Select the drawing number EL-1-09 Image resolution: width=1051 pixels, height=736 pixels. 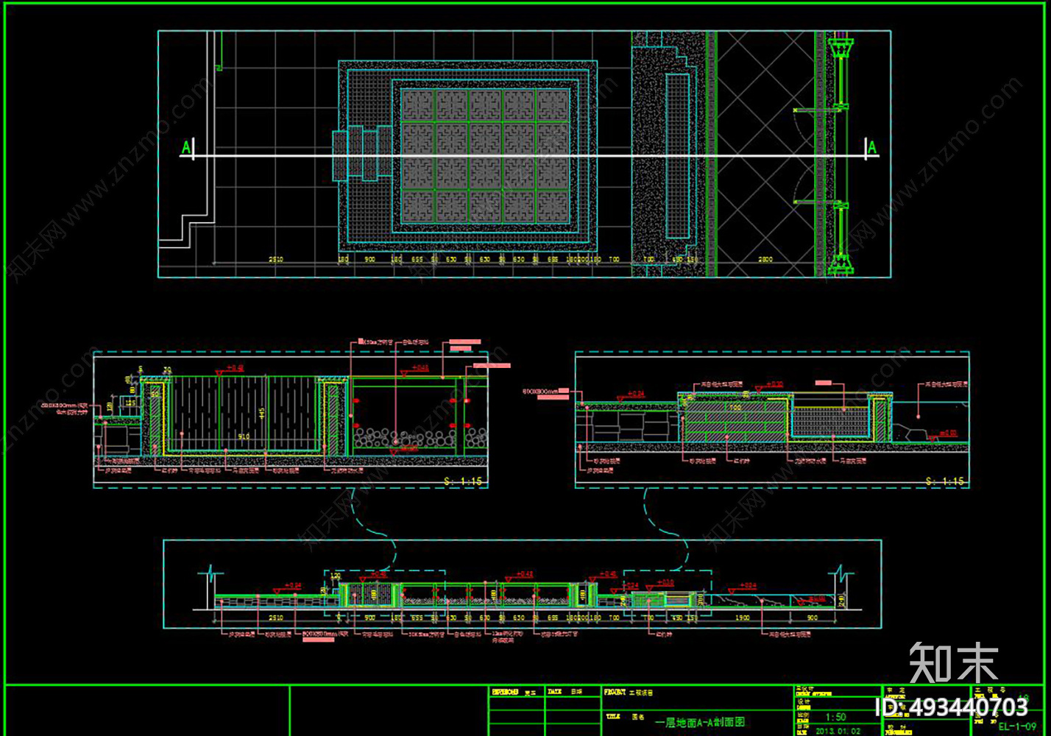pyautogui.click(x=1017, y=726)
